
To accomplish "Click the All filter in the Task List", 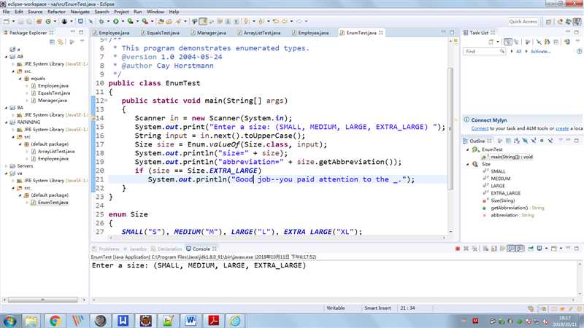I will coord(518,51).
